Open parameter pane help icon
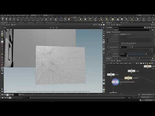Viewport: 155px width, 116px height. (154, 27)
